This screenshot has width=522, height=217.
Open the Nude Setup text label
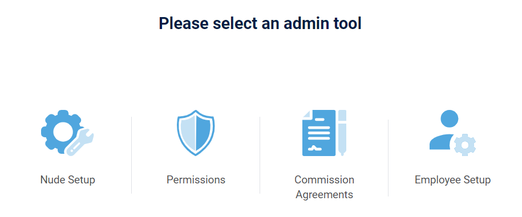[67, 180]
